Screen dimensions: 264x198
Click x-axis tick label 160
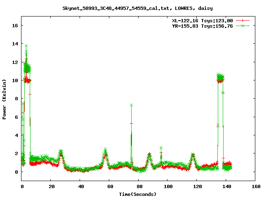(256, 186)
